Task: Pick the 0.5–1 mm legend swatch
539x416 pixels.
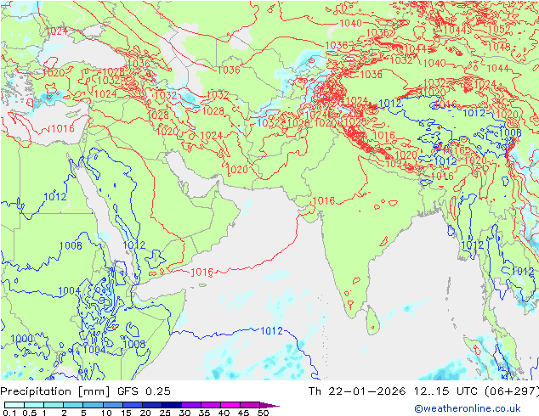Action: [34, 405]
